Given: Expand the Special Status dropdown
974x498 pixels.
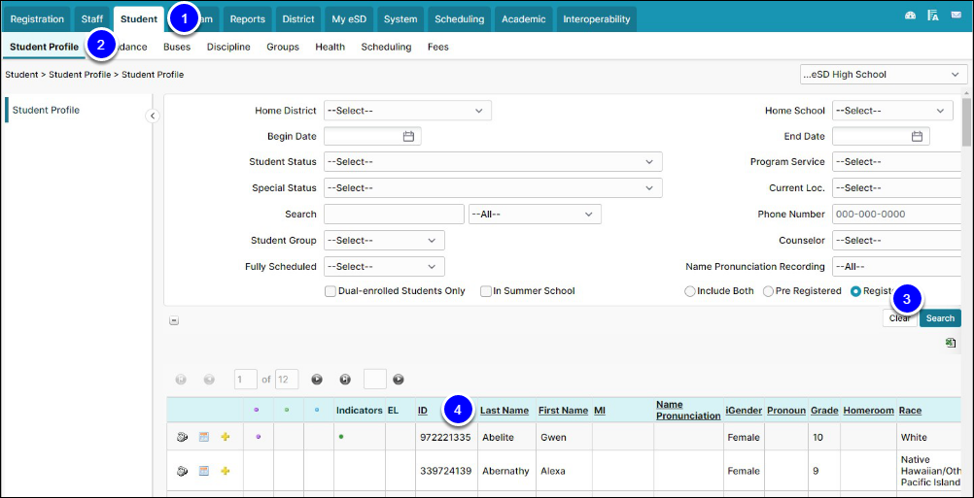Looking at the screenshot, I should coord(493,188).
